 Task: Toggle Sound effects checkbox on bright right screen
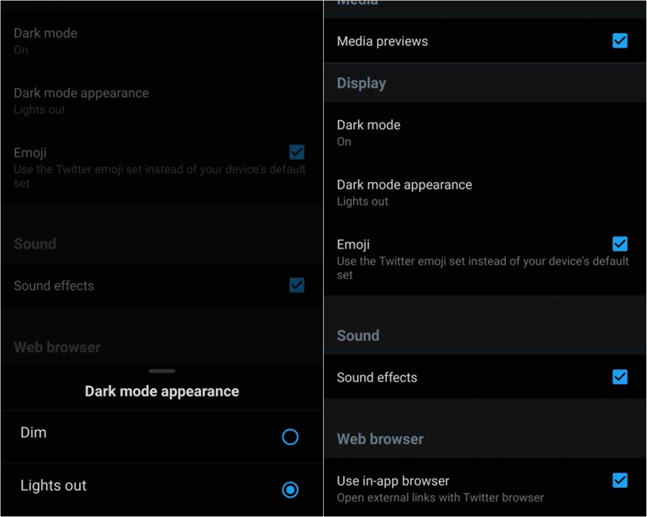pyautogui.click(x=620, y=377)
